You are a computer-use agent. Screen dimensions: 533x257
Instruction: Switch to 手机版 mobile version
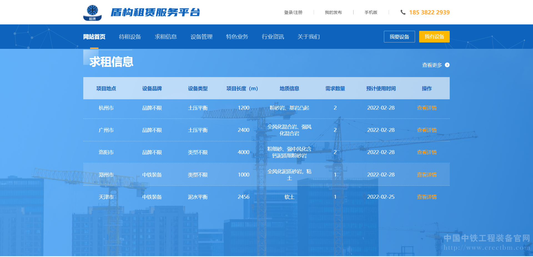[371, 12]
